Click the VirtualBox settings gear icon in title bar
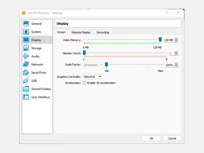204x153 pixels. click(24, 13)
